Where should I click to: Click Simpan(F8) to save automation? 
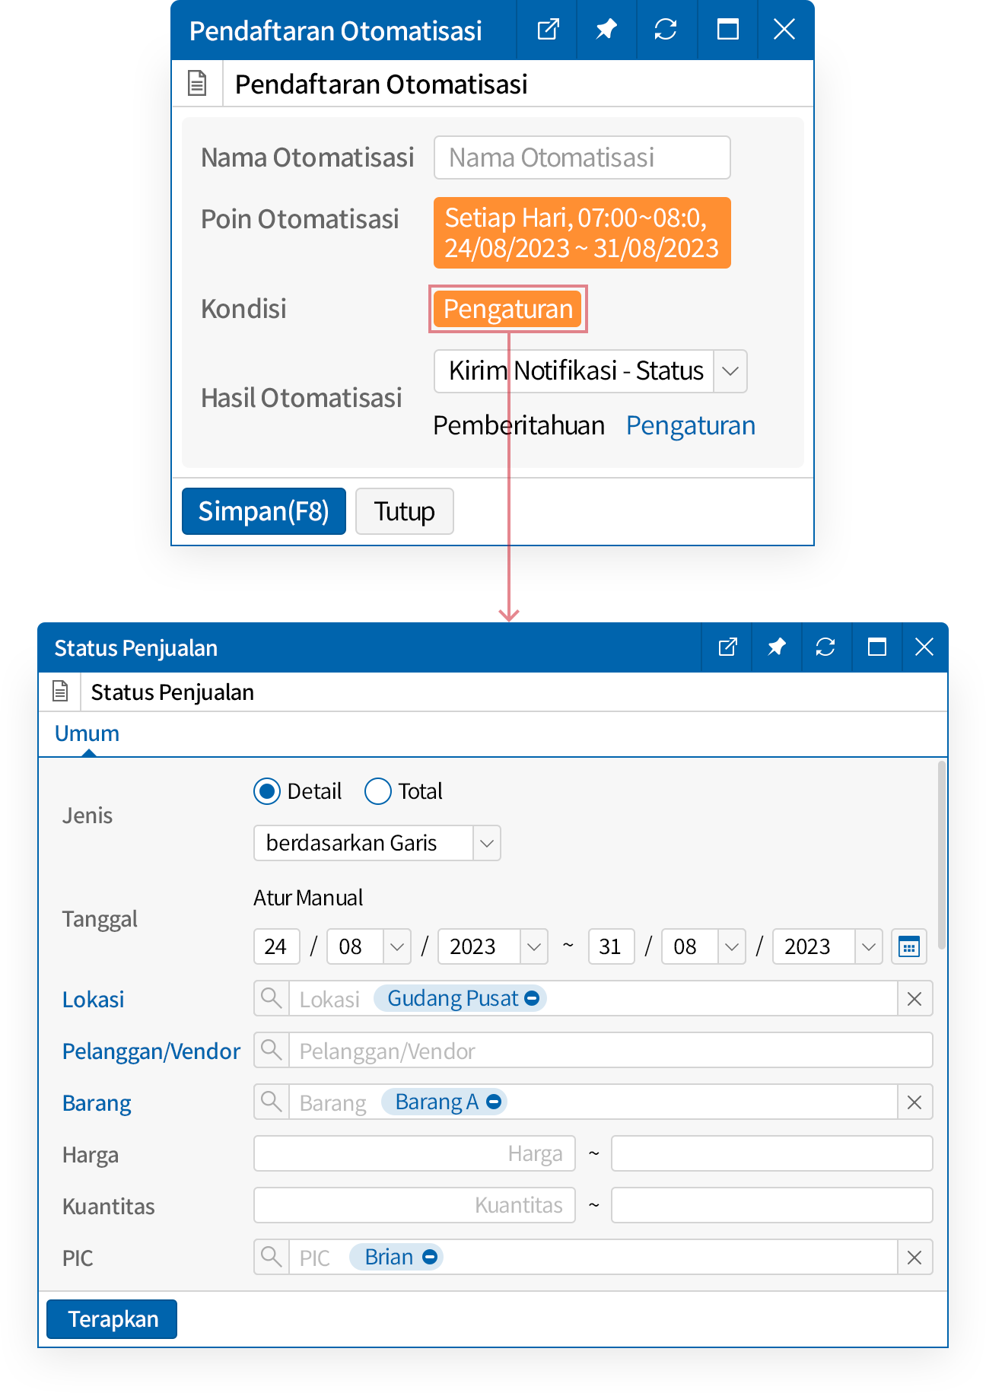point(263,511)
